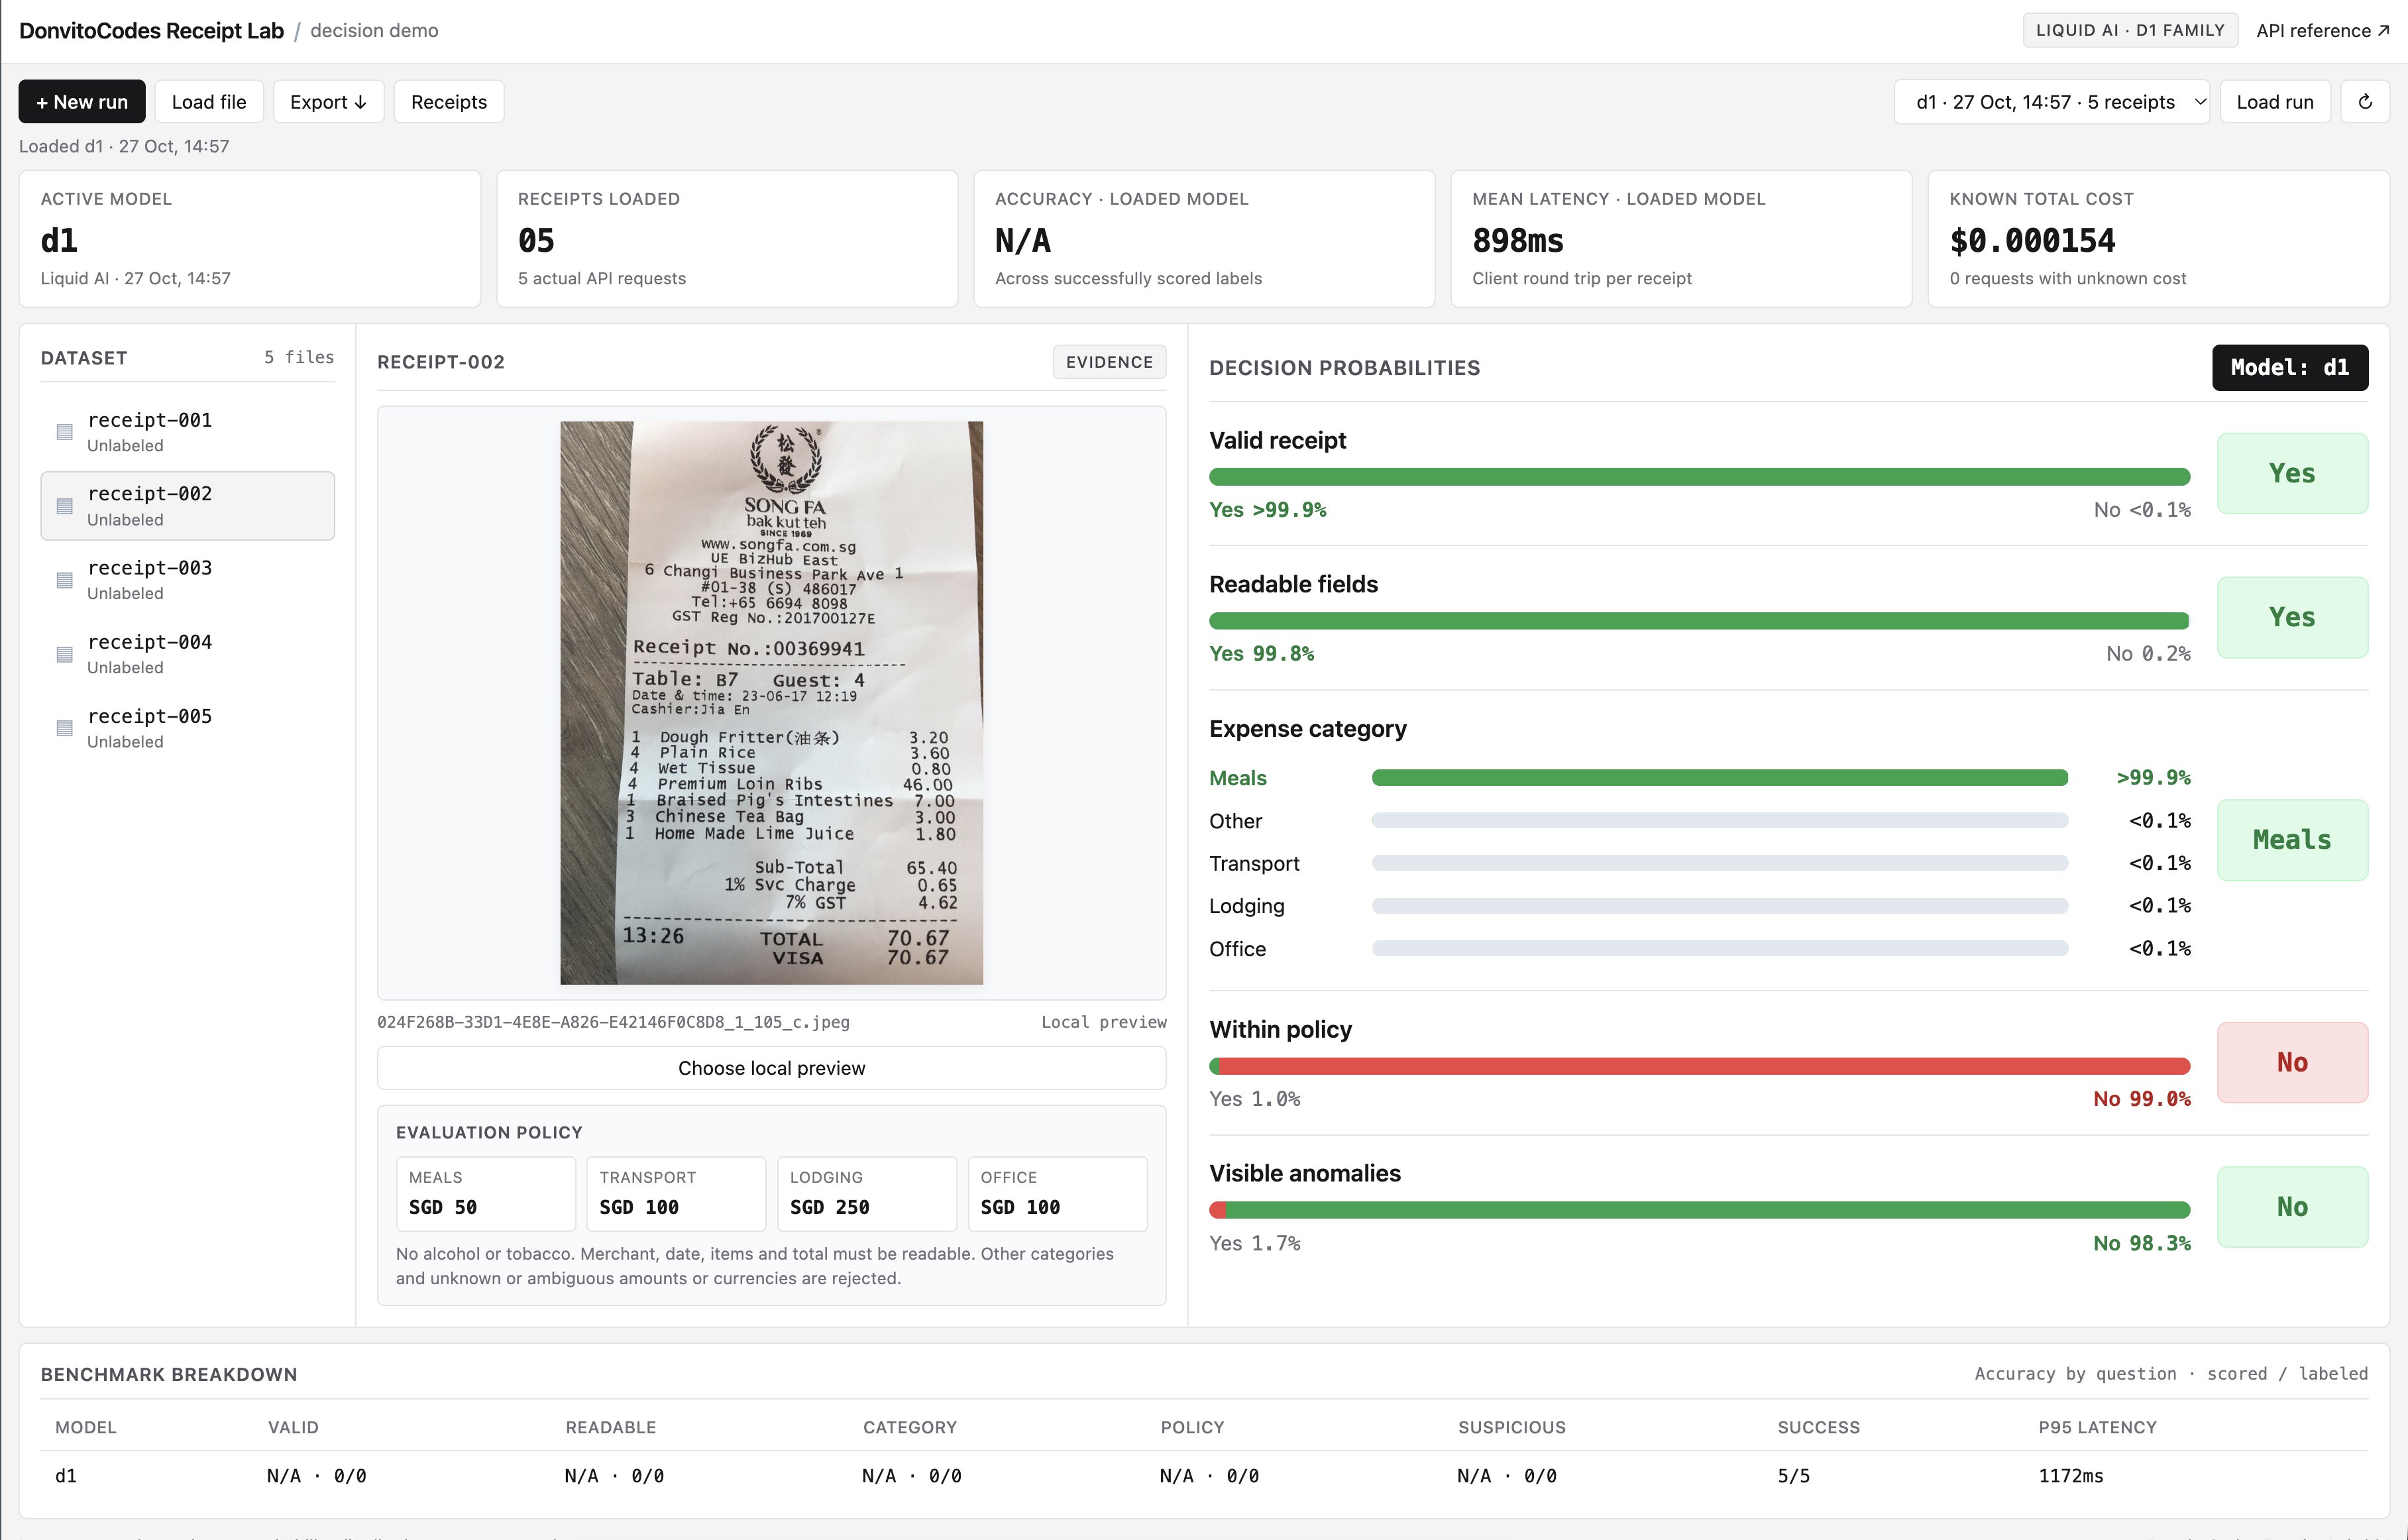
Task: Click Choose local preview button
Action: tap(771, 1068)
